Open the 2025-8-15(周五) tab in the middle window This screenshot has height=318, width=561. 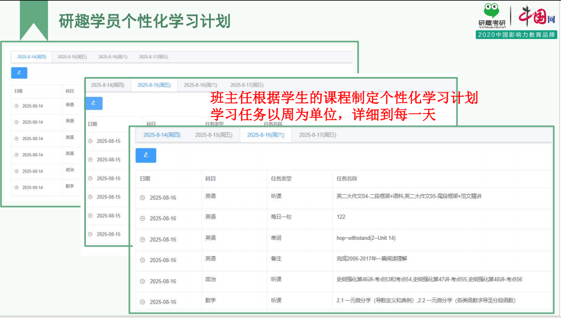tap(154, 85)
